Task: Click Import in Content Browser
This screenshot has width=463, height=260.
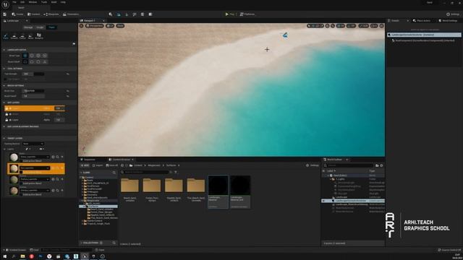Action: (98, 165)
